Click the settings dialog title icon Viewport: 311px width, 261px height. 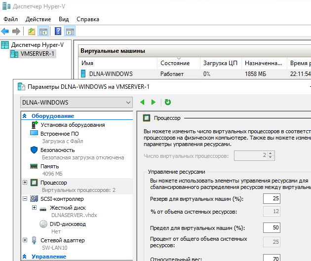pyautogui.click(x=21, y=87)
